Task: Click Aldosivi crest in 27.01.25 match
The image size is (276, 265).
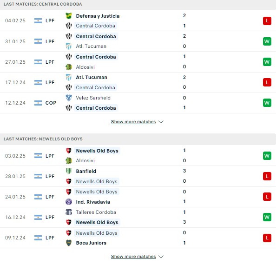Action: click(69, 67)
